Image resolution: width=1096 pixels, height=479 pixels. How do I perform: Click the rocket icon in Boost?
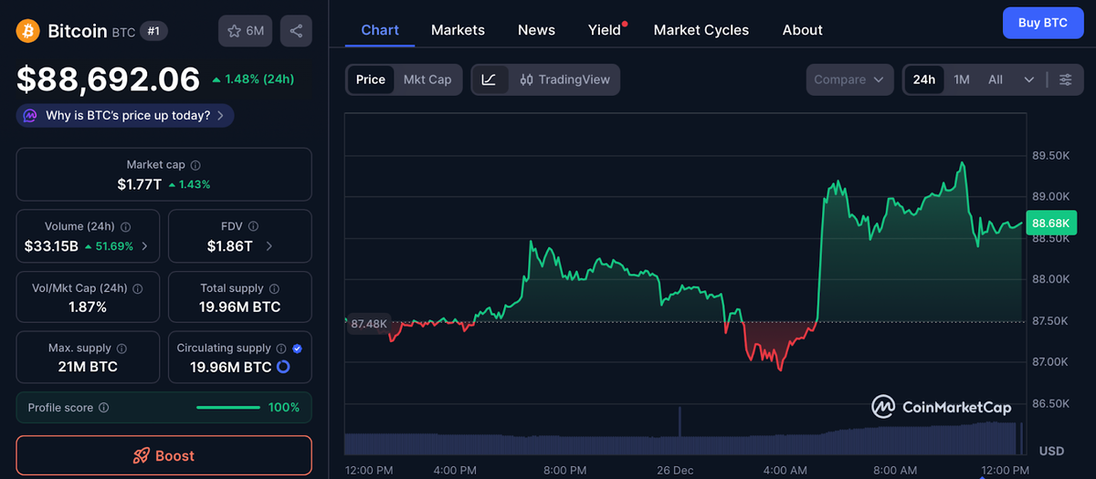point(141,456)
